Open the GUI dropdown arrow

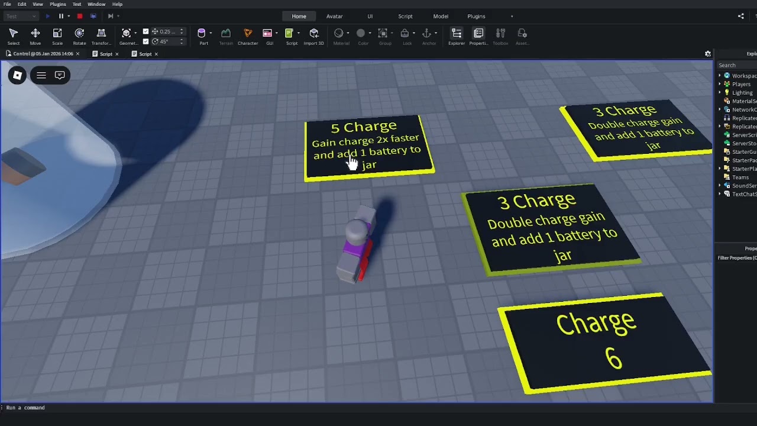[x=276, y=33]
